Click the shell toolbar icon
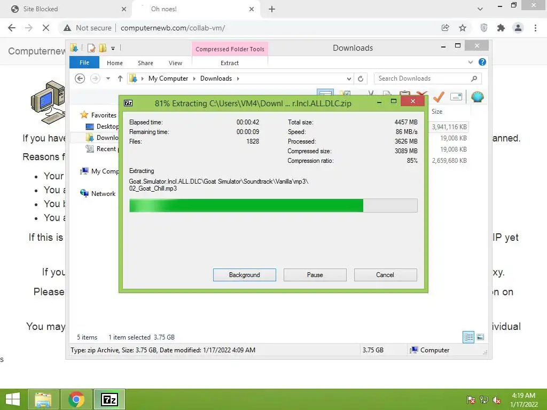The height and width of the screenshot is (410, 547). 477,97
